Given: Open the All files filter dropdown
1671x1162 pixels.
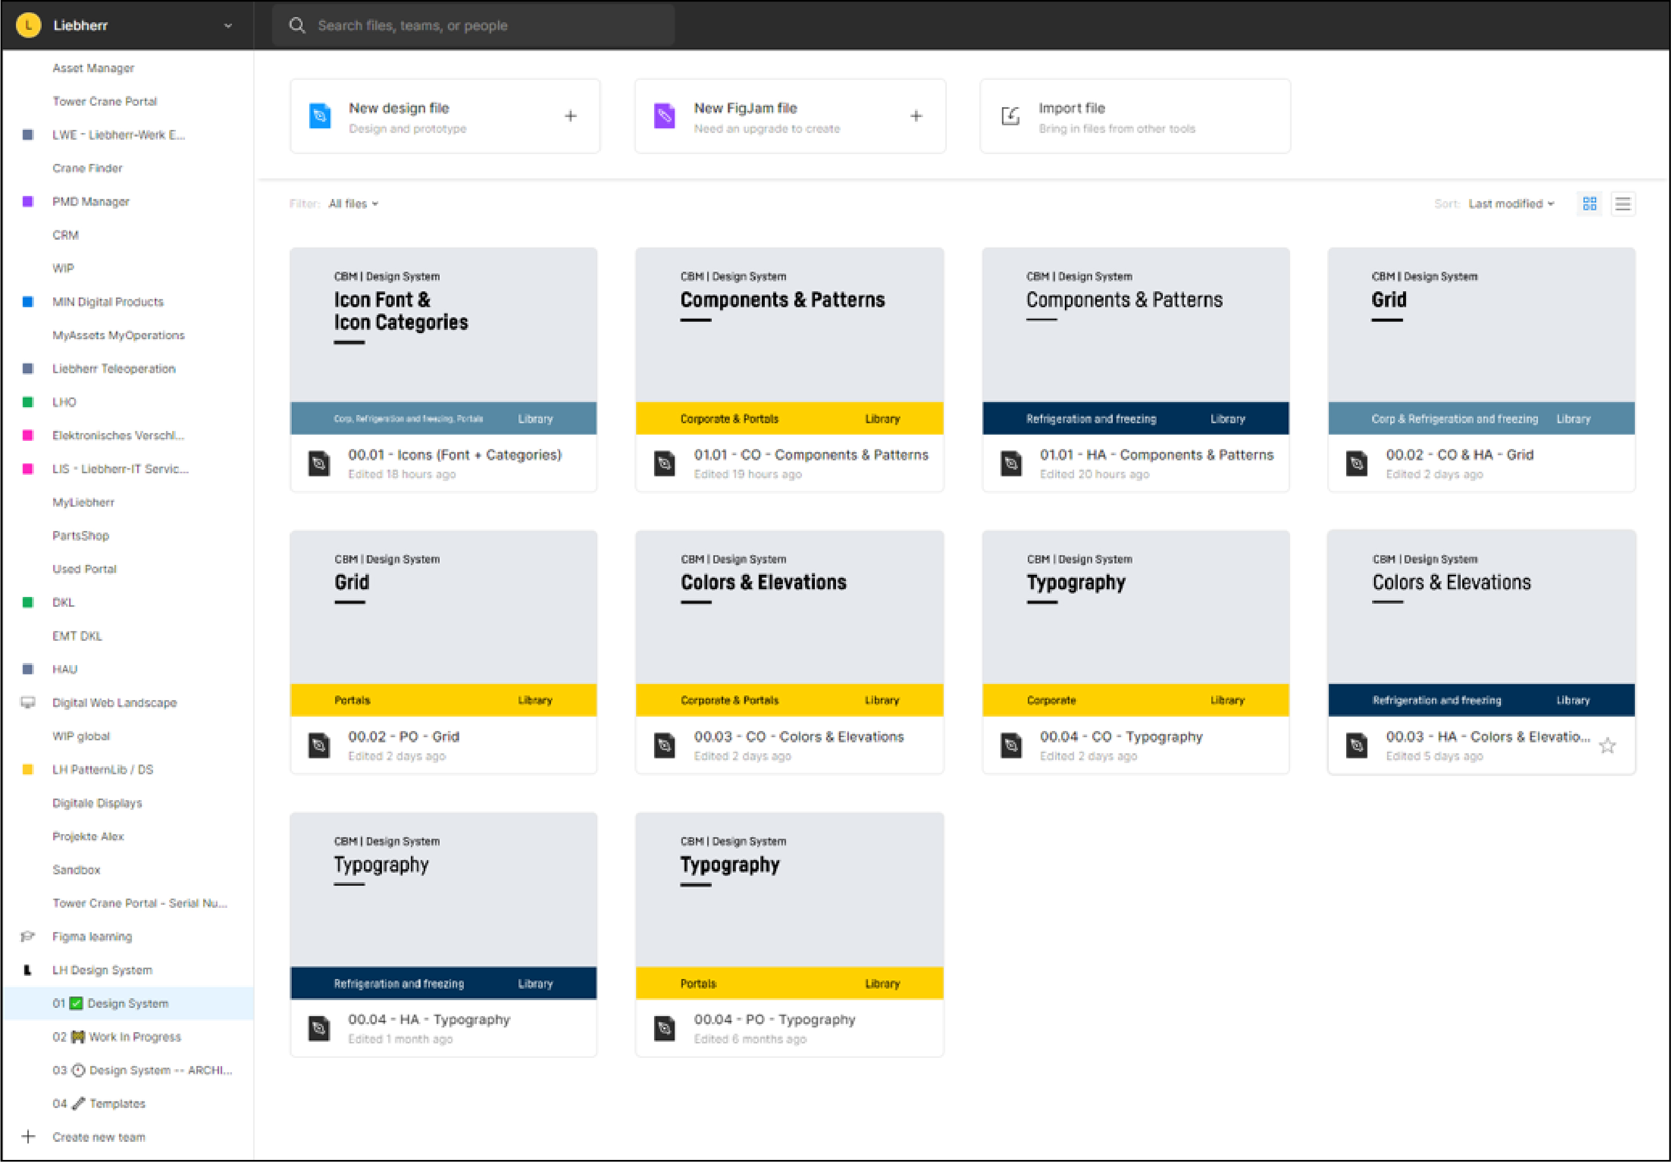Looking at the screenshot, I should [353, 204].
